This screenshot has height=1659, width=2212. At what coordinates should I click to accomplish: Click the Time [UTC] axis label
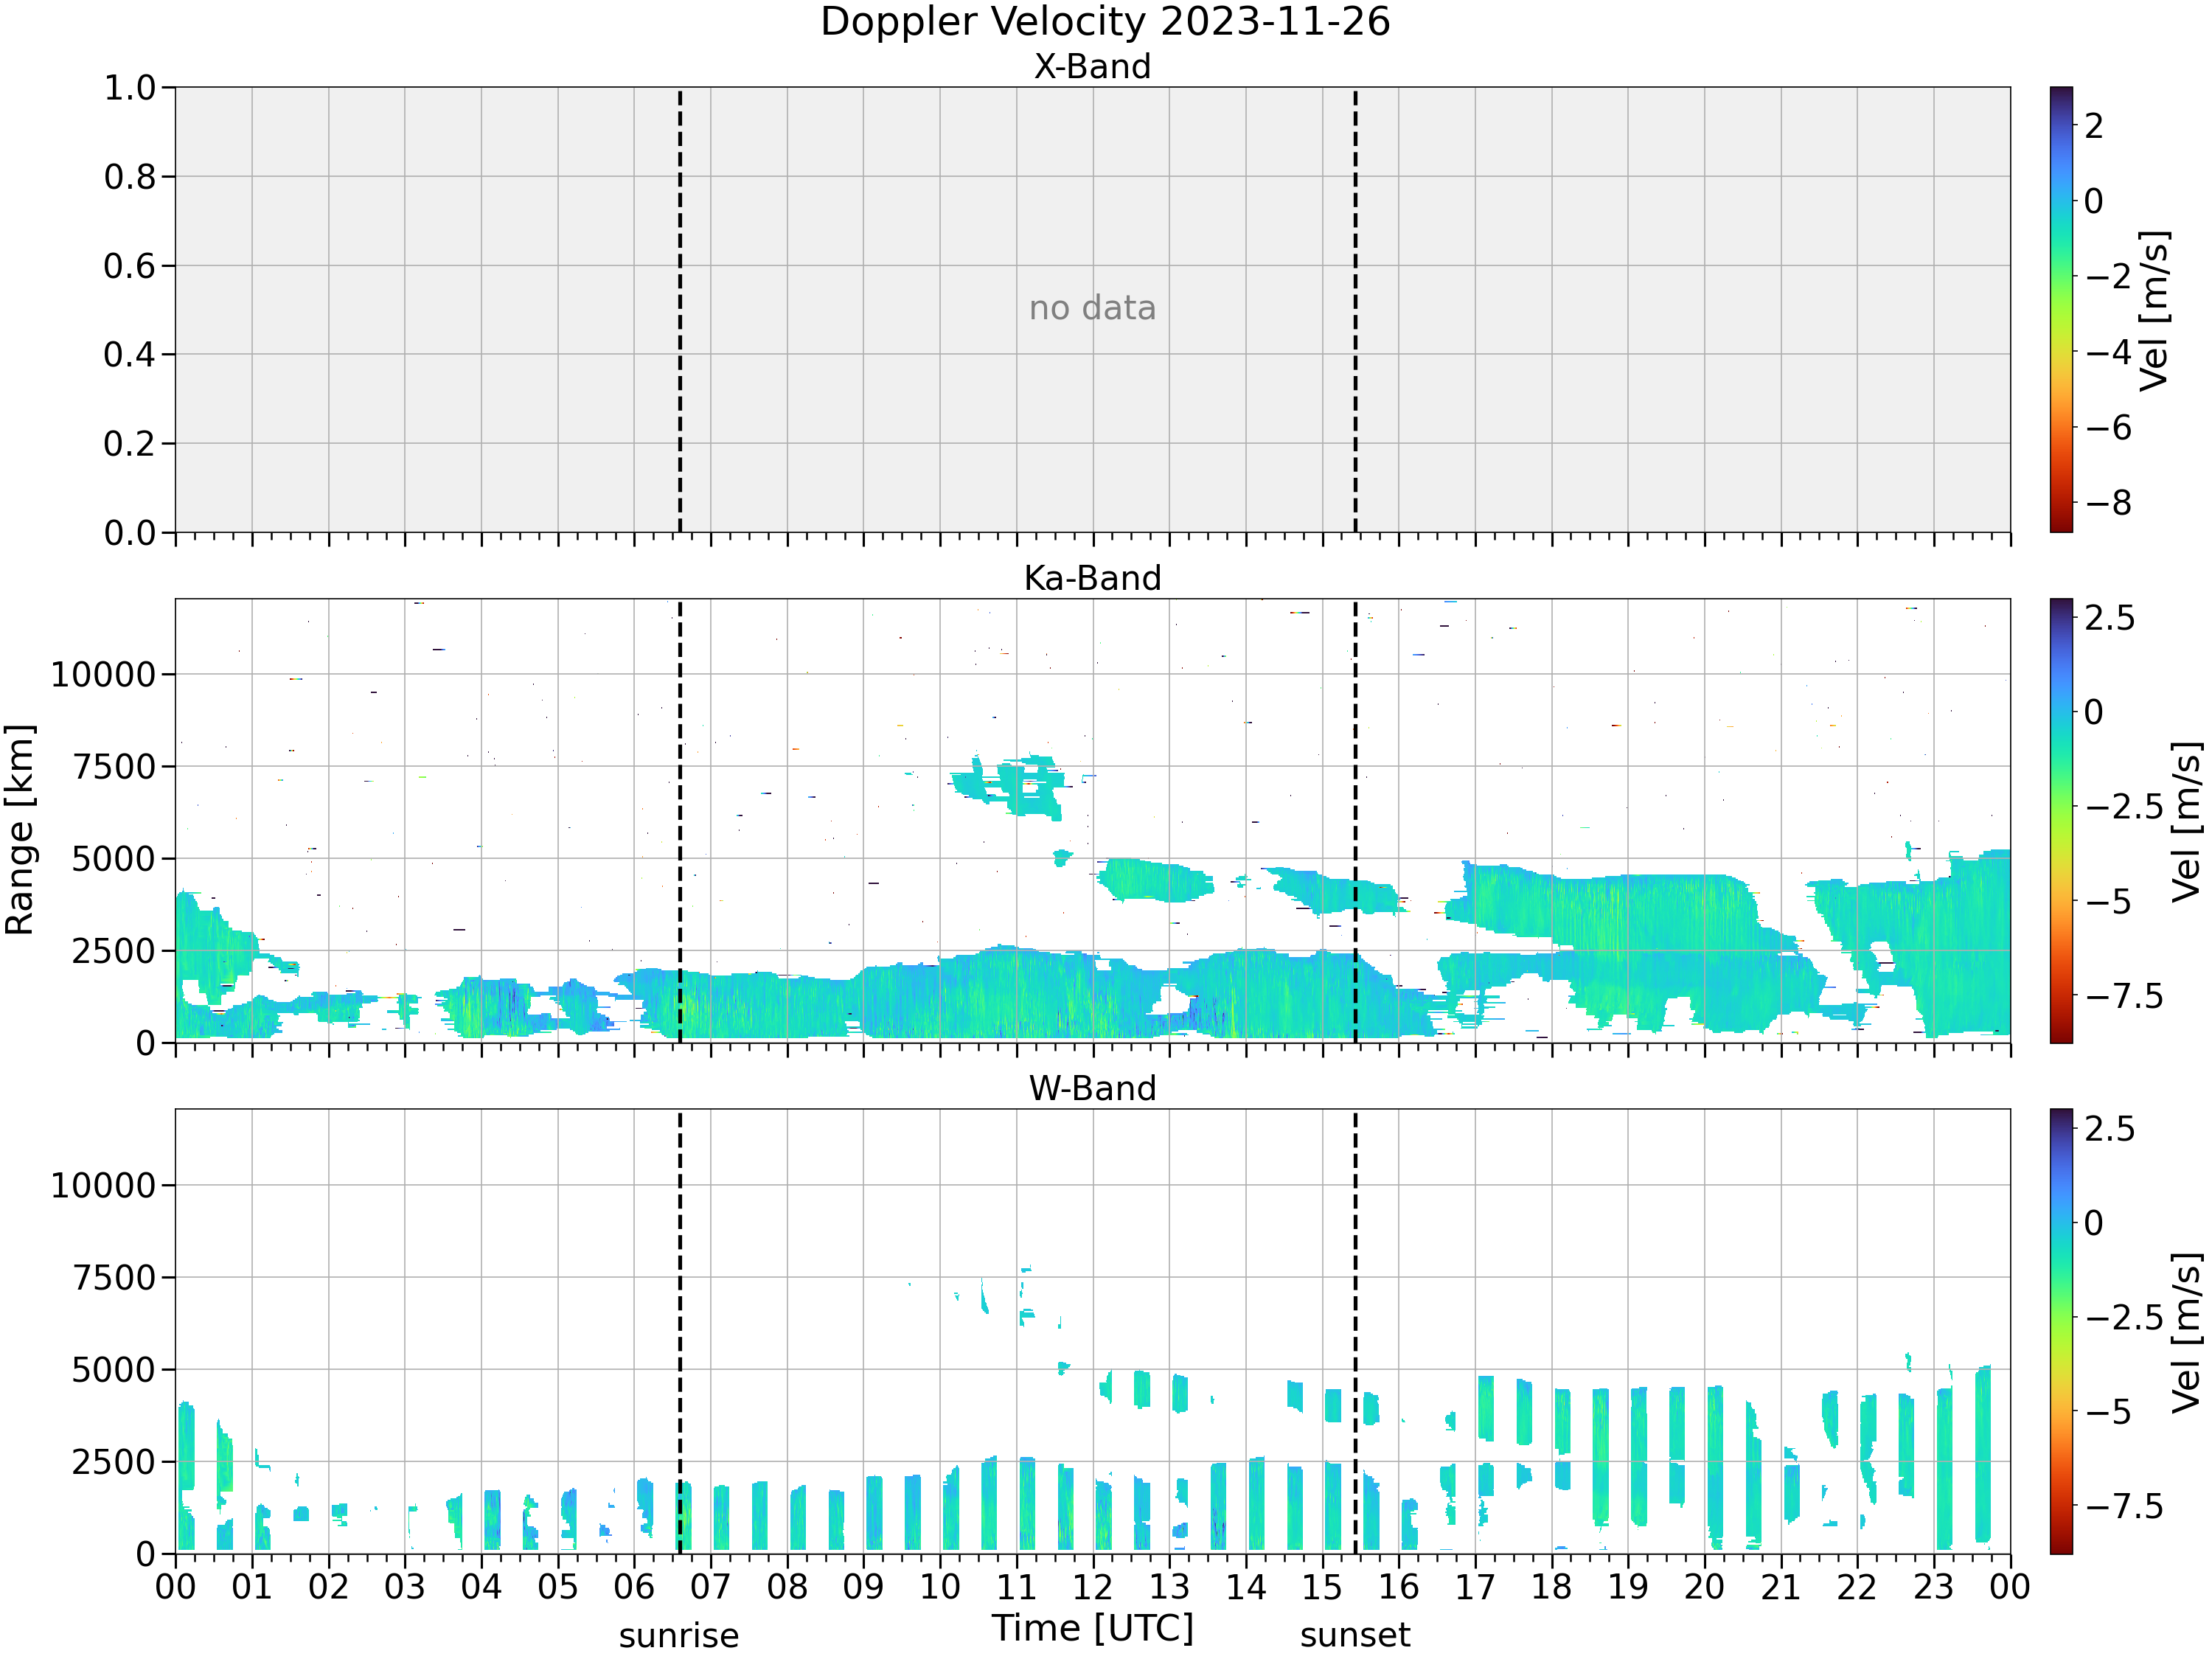[x=1093, y=1628]
